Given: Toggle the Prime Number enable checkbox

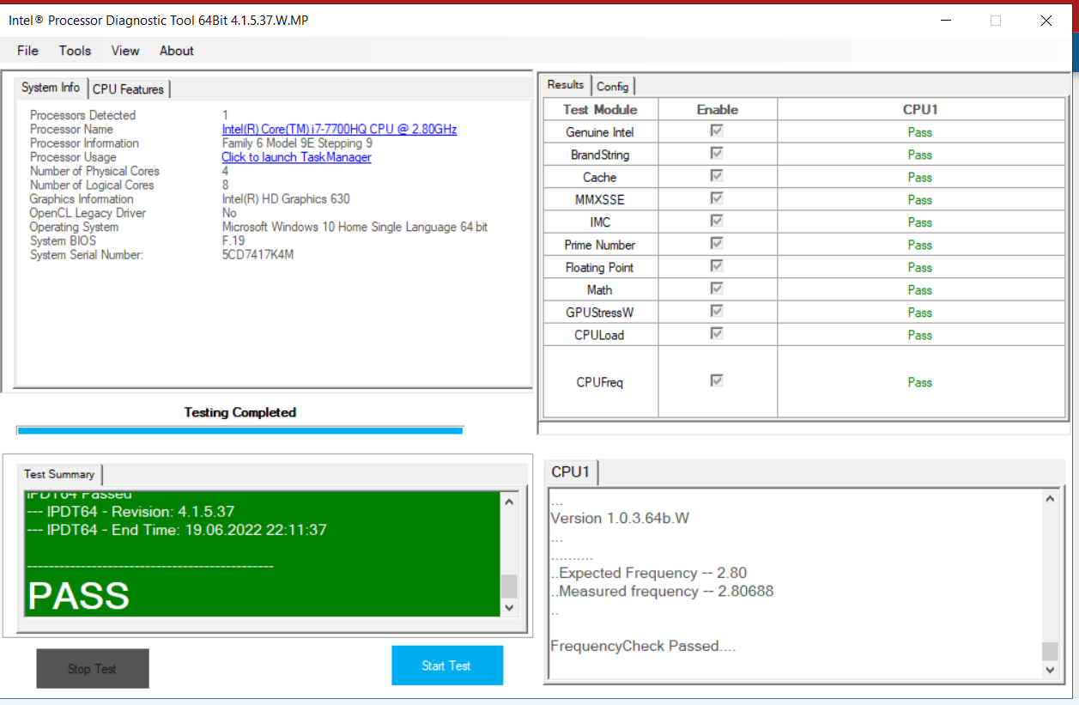Looking at the screenshot, I should (x=717, y=244).
